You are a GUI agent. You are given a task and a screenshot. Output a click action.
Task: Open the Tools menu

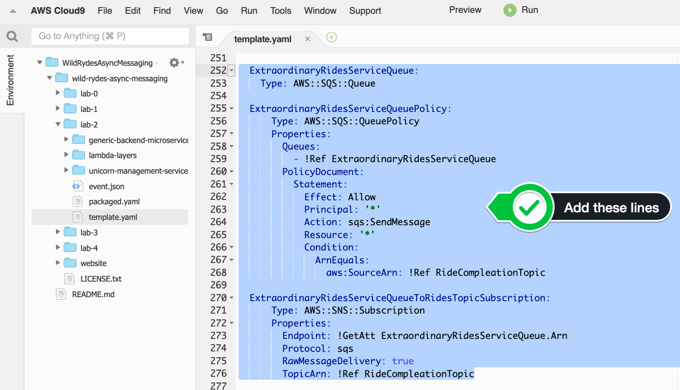(281, 11)
